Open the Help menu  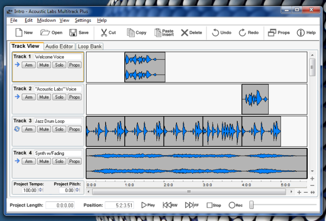pos(102,20)
